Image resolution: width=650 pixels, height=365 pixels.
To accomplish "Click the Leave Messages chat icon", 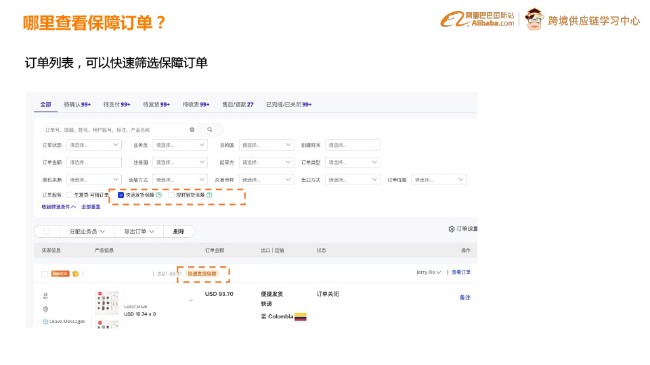I will (46, 322).
